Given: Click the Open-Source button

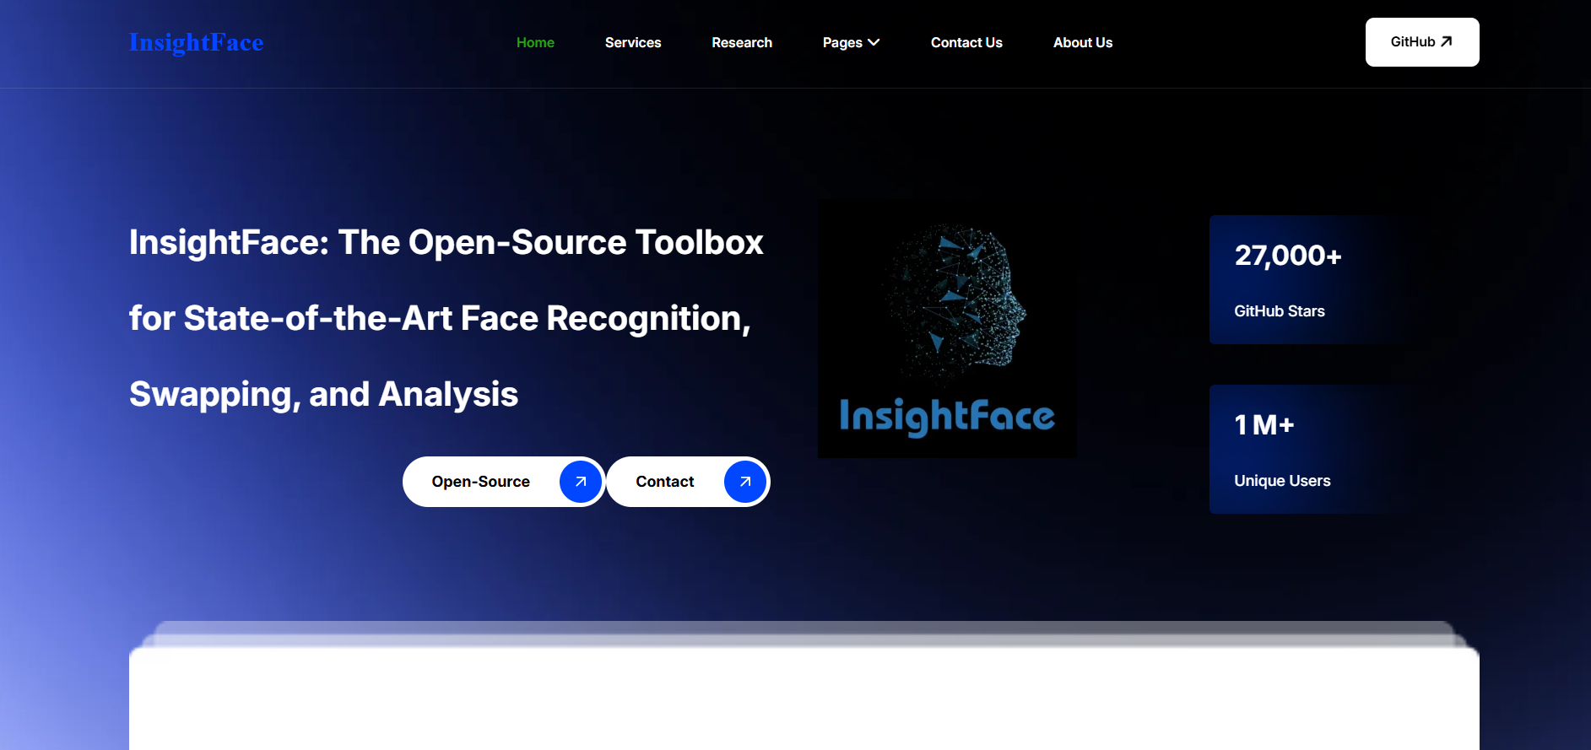Looking at the screenshot, I should [504, 482].
